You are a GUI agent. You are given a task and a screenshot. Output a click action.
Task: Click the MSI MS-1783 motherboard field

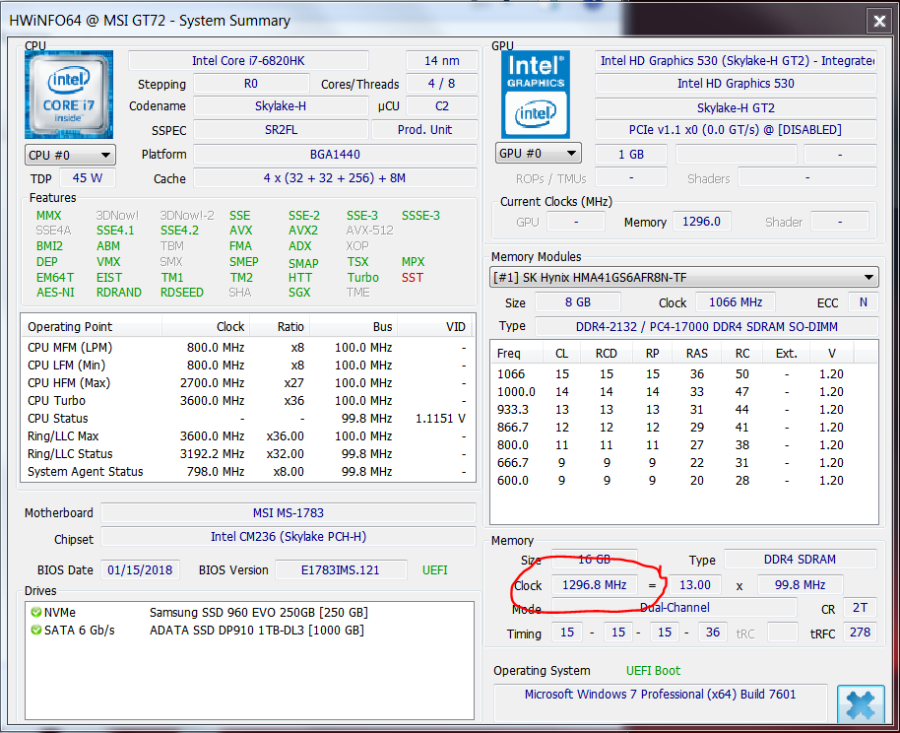289,513
